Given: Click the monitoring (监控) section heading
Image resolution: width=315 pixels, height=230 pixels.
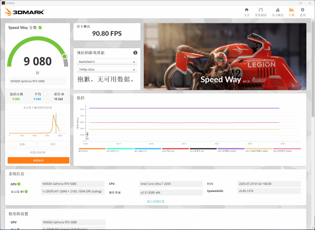Looking at the screenshot, I should 81,98.
